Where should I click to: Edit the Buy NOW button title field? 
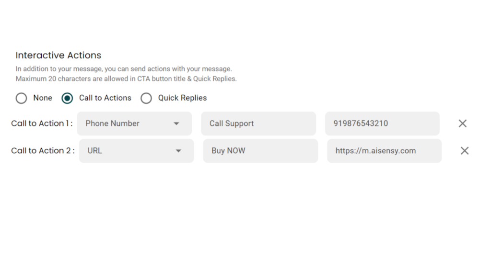(260, 151)
